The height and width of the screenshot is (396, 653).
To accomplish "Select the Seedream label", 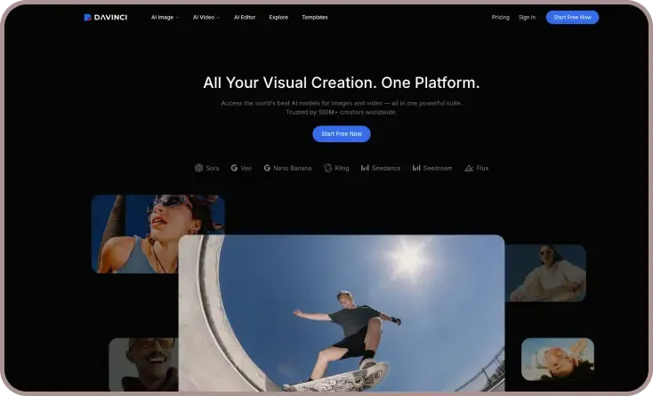I will pyautogui.click(x=438, y=169).
